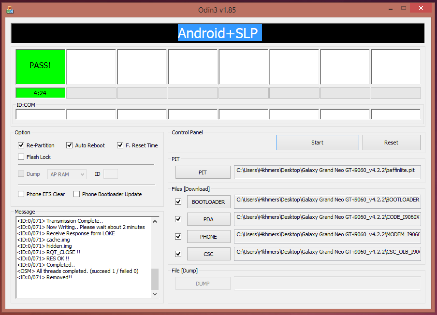Click 'Now Writing.. Please wait' log line
This screenshot has width=437, height=315.
(81, 227)
